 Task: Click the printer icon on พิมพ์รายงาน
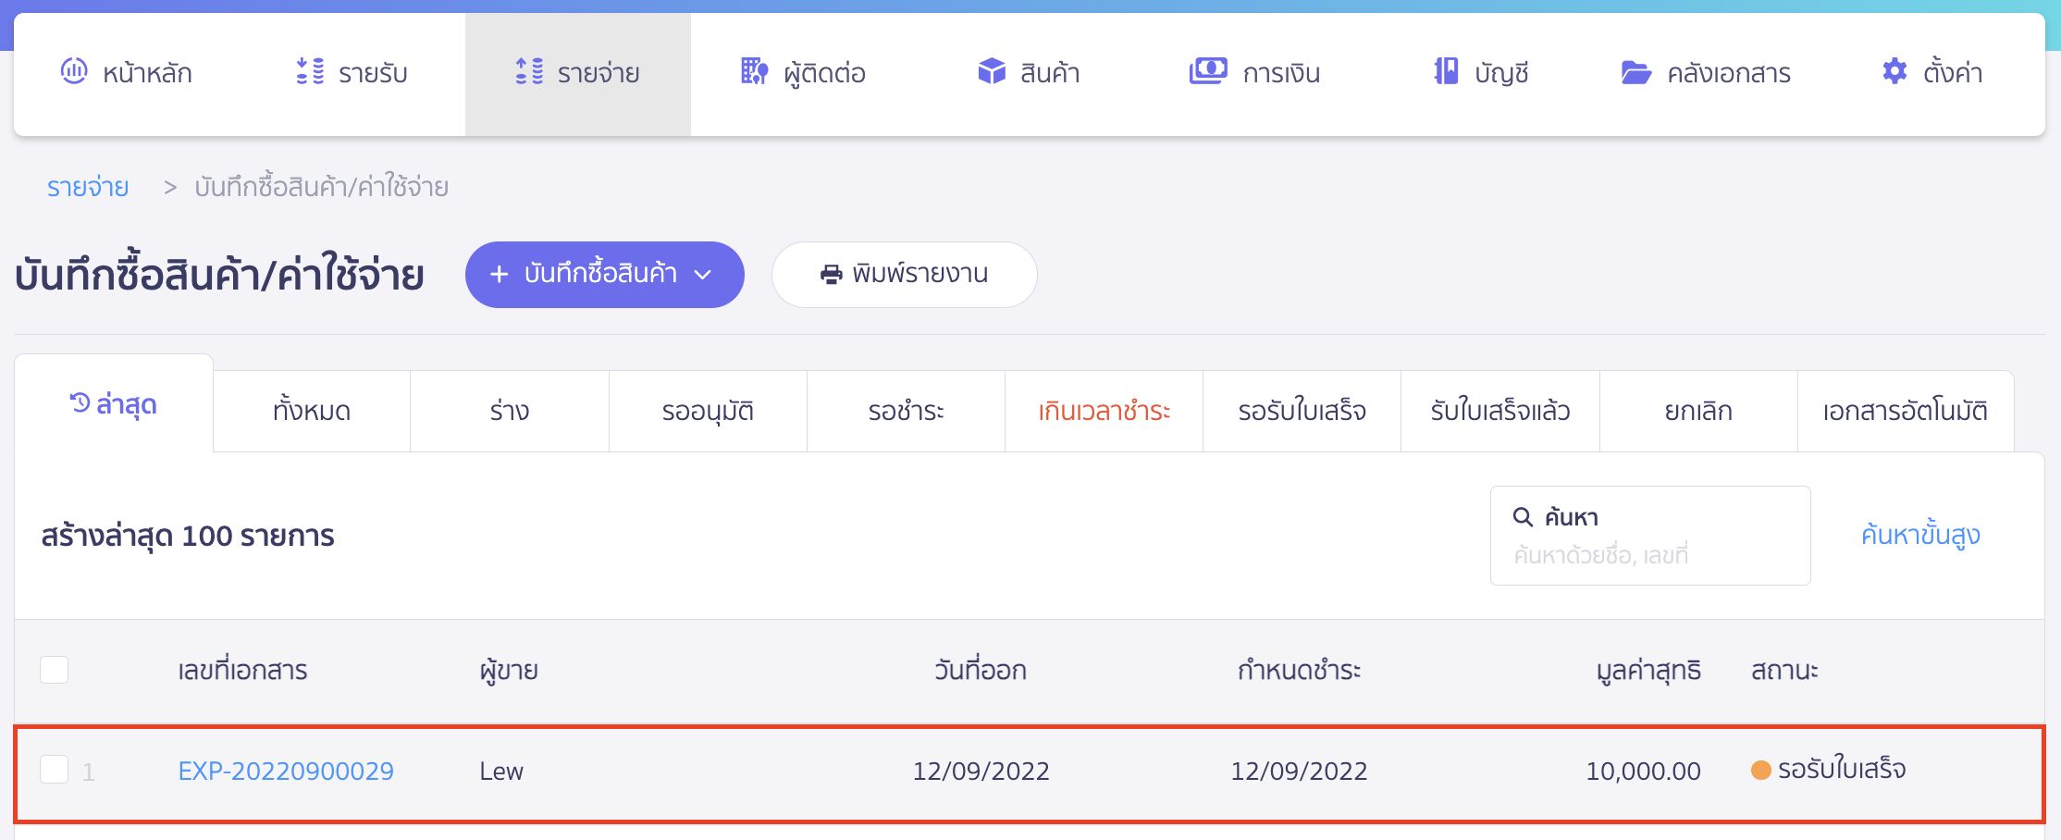coord(830,274)
